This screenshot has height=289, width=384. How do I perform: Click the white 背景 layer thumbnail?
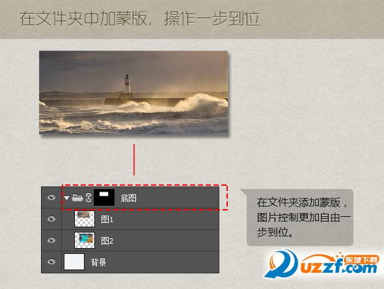74,262
